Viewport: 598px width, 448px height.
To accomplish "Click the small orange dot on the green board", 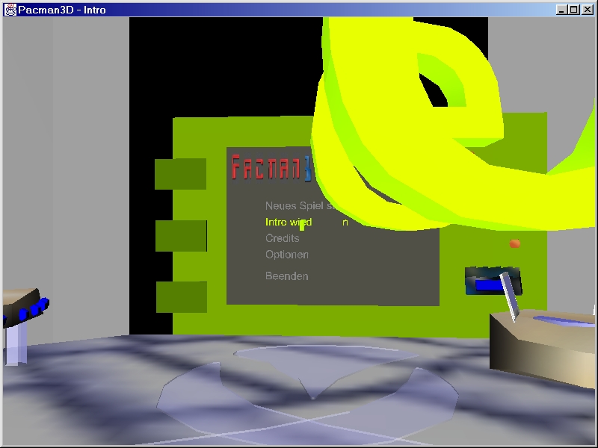I will click(514, 243).
